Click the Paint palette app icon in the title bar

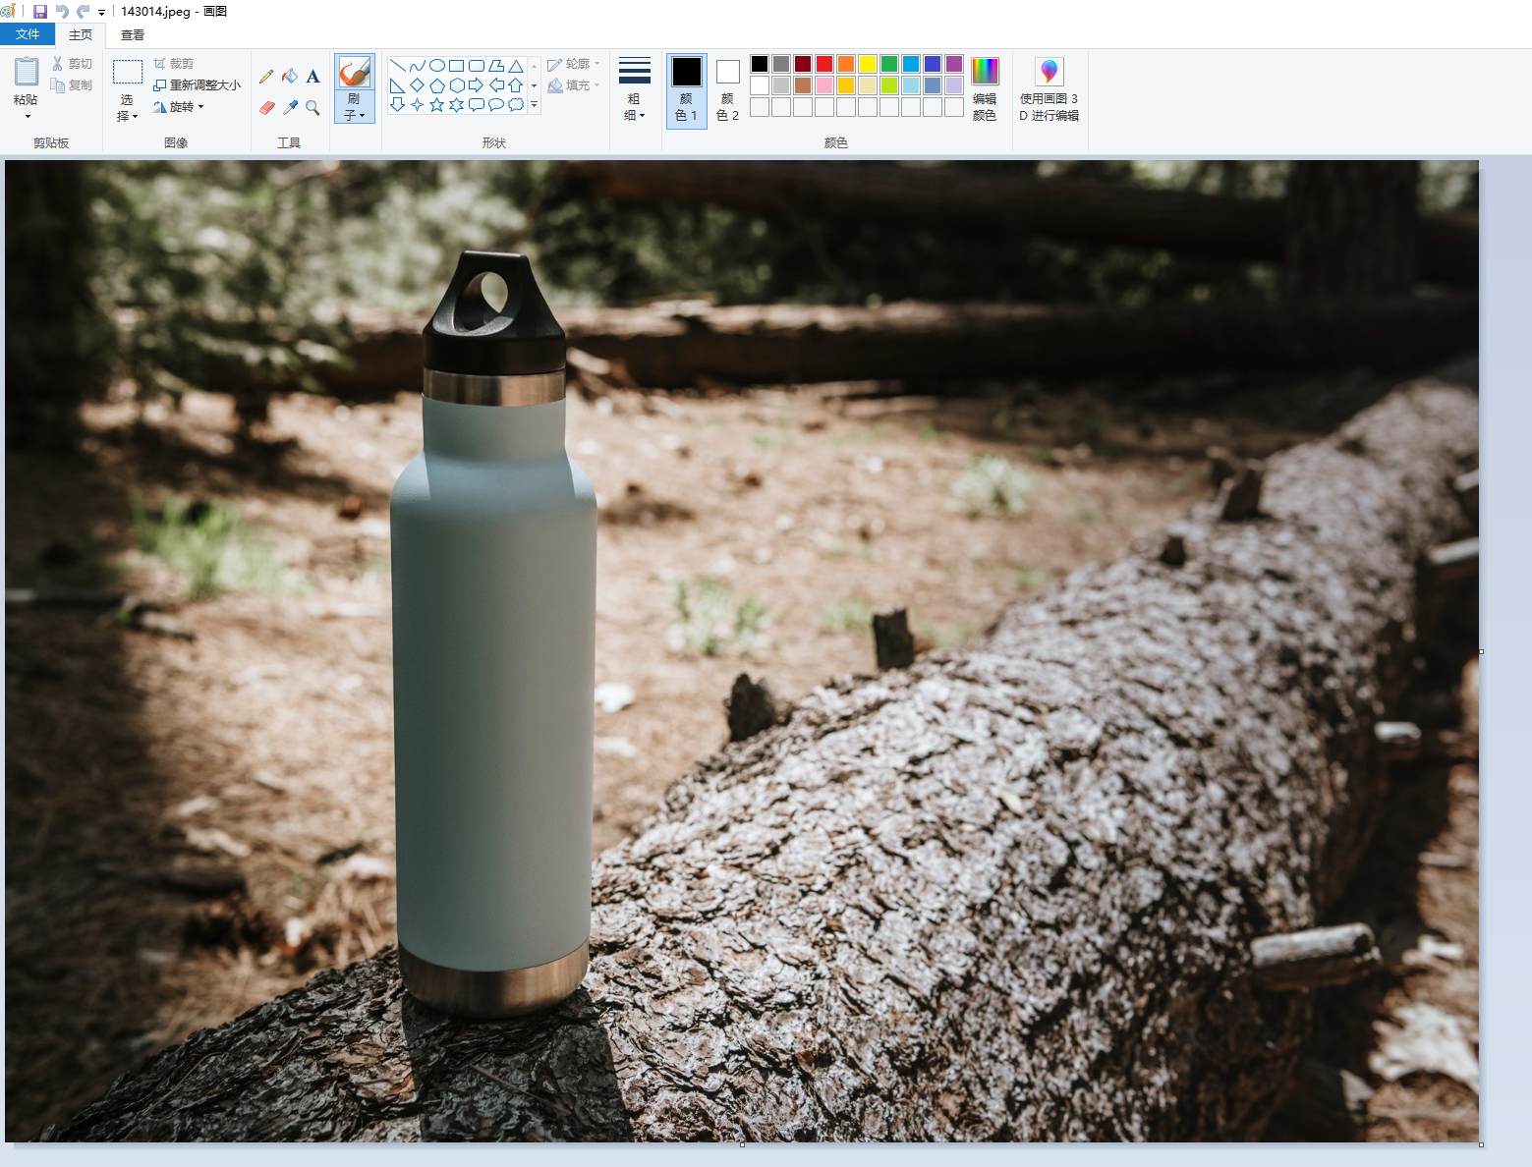click(x=9, y=11)
